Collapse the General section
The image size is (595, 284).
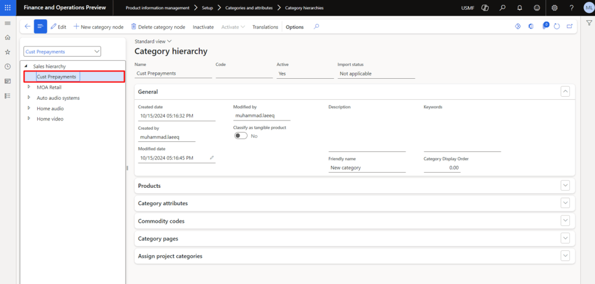(565, 91)
